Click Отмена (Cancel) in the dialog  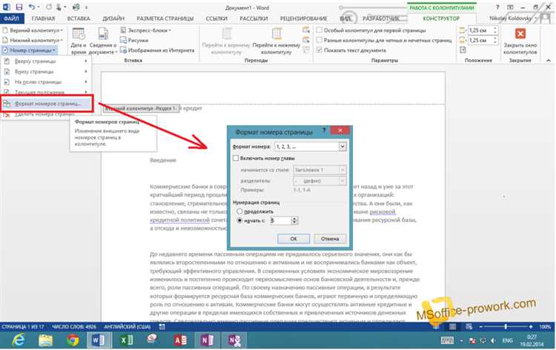coord(330,239)
